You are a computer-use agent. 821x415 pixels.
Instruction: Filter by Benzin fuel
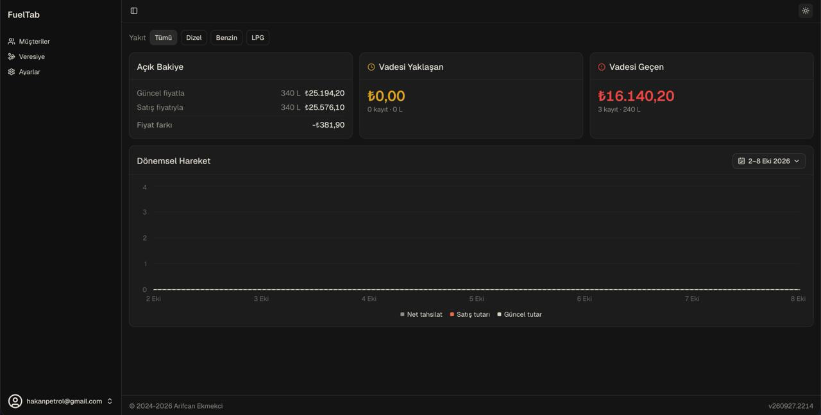pos(226,38)
